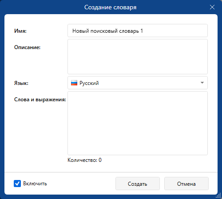Click inside the Описание text area
Screen dimensions: 222x199
[x=138, y=57]
